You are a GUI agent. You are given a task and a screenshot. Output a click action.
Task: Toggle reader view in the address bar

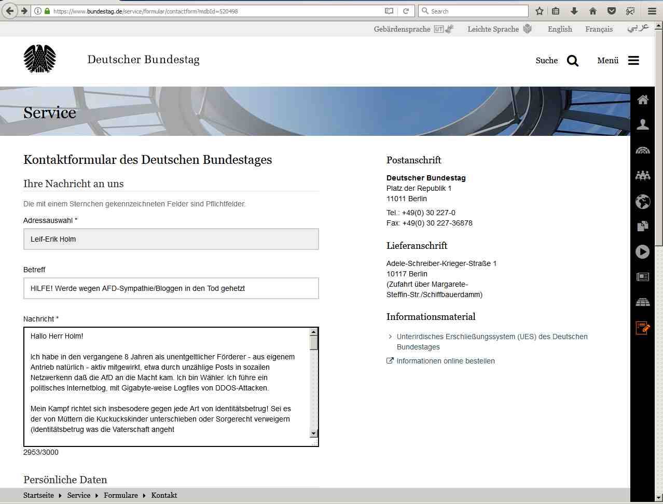click(x=389, y=11)
